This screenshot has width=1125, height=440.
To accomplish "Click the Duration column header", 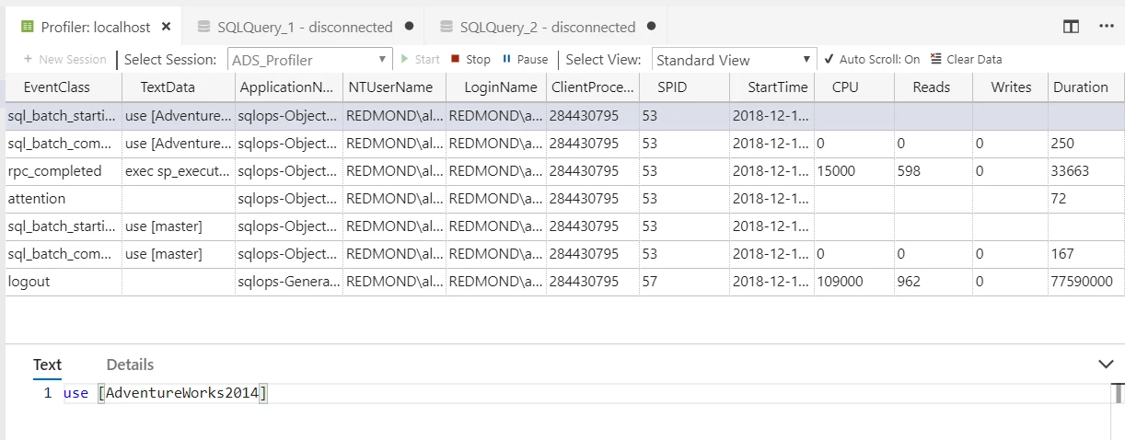I will tap(1080, 87).
